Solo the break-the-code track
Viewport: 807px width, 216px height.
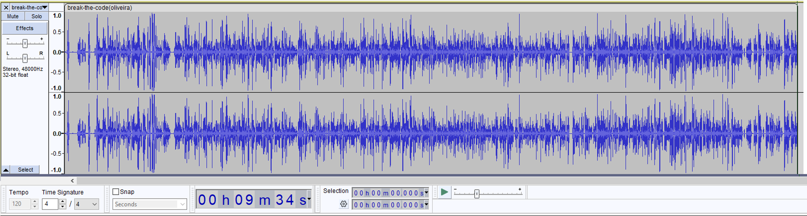click(36, 16)
